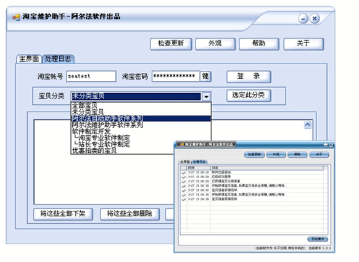Switch to the 处理日志 tab in the large window
The image size is (359, 262).
(x=58, y=59)
